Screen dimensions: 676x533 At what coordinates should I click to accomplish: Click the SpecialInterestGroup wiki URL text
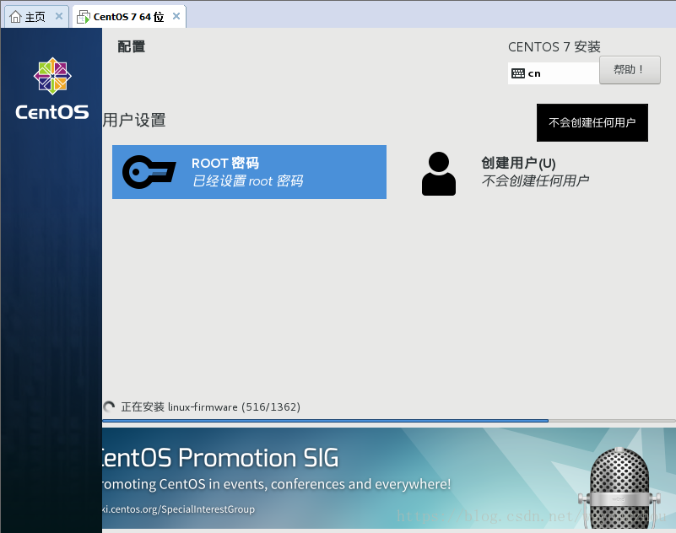(x=178, y=509)
